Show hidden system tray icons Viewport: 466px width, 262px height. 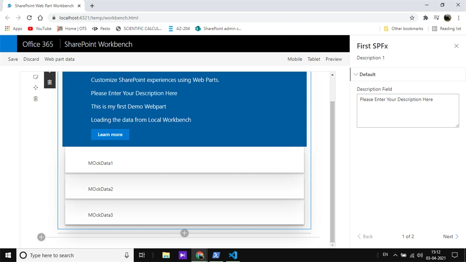pos(395,255)
